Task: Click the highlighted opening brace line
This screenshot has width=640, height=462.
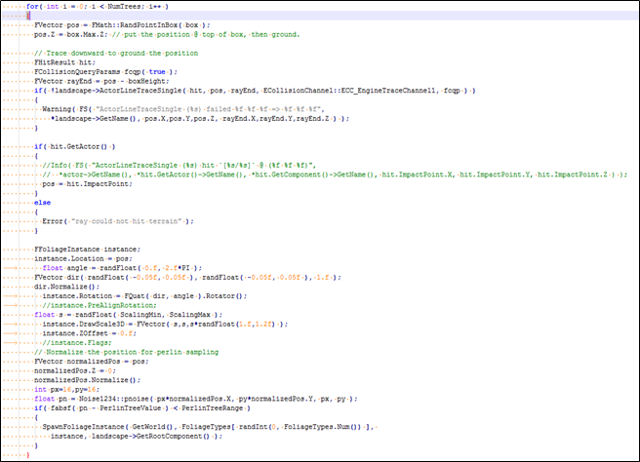Action: (320, 16)
